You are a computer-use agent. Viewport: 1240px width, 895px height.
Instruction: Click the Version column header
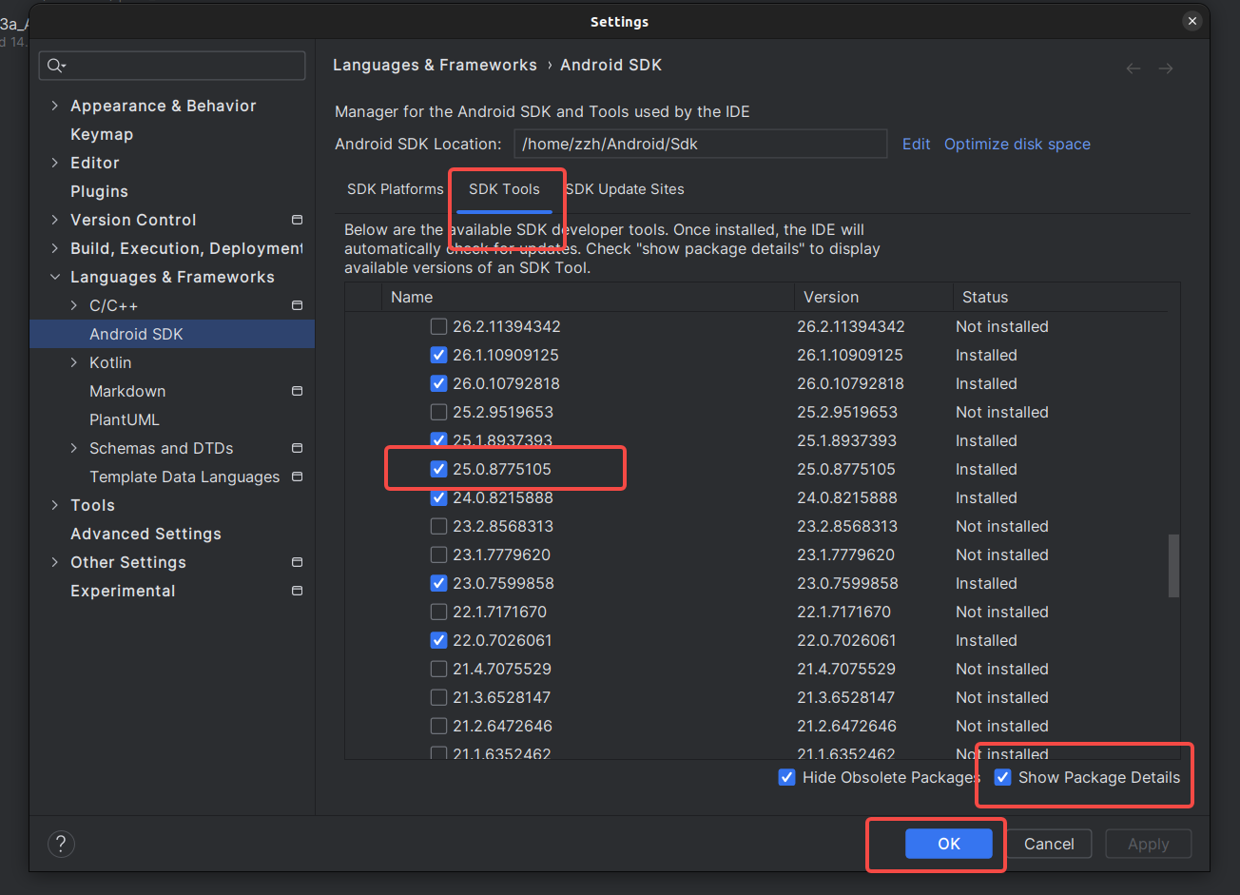(x=873, y=297)
